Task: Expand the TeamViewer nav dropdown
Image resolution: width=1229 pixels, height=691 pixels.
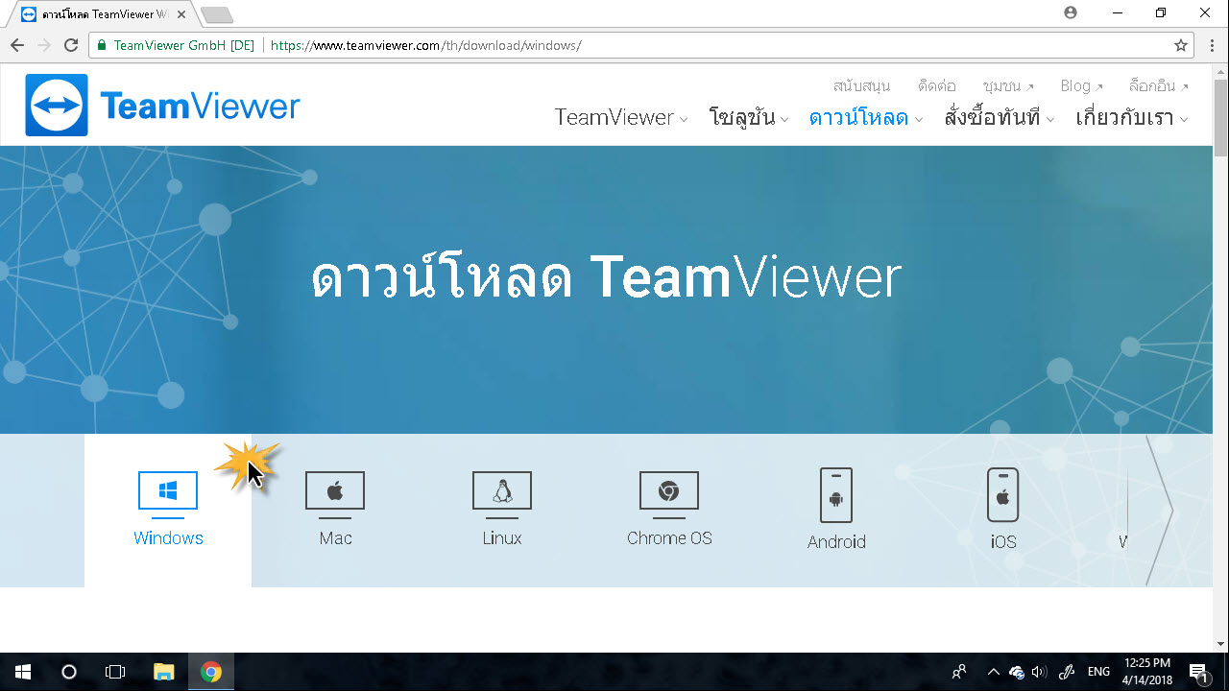Action: [x=621, y=118]
